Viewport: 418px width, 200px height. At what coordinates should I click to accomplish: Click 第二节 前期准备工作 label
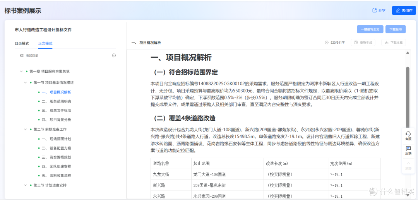click(50, 130)
